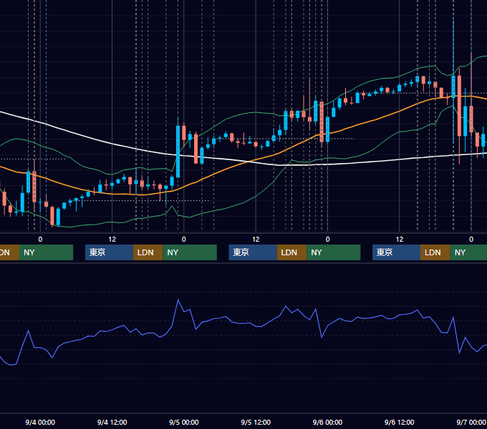The width and height of the screenshot is (487, 429).
Task: Click hour label 12 above 9/5 12:00
Action: [256, 240]
